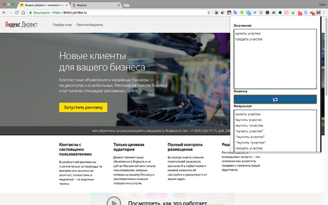
Task: Open the orange and dark-blue circle extension
Action: (x=223, y=13)
